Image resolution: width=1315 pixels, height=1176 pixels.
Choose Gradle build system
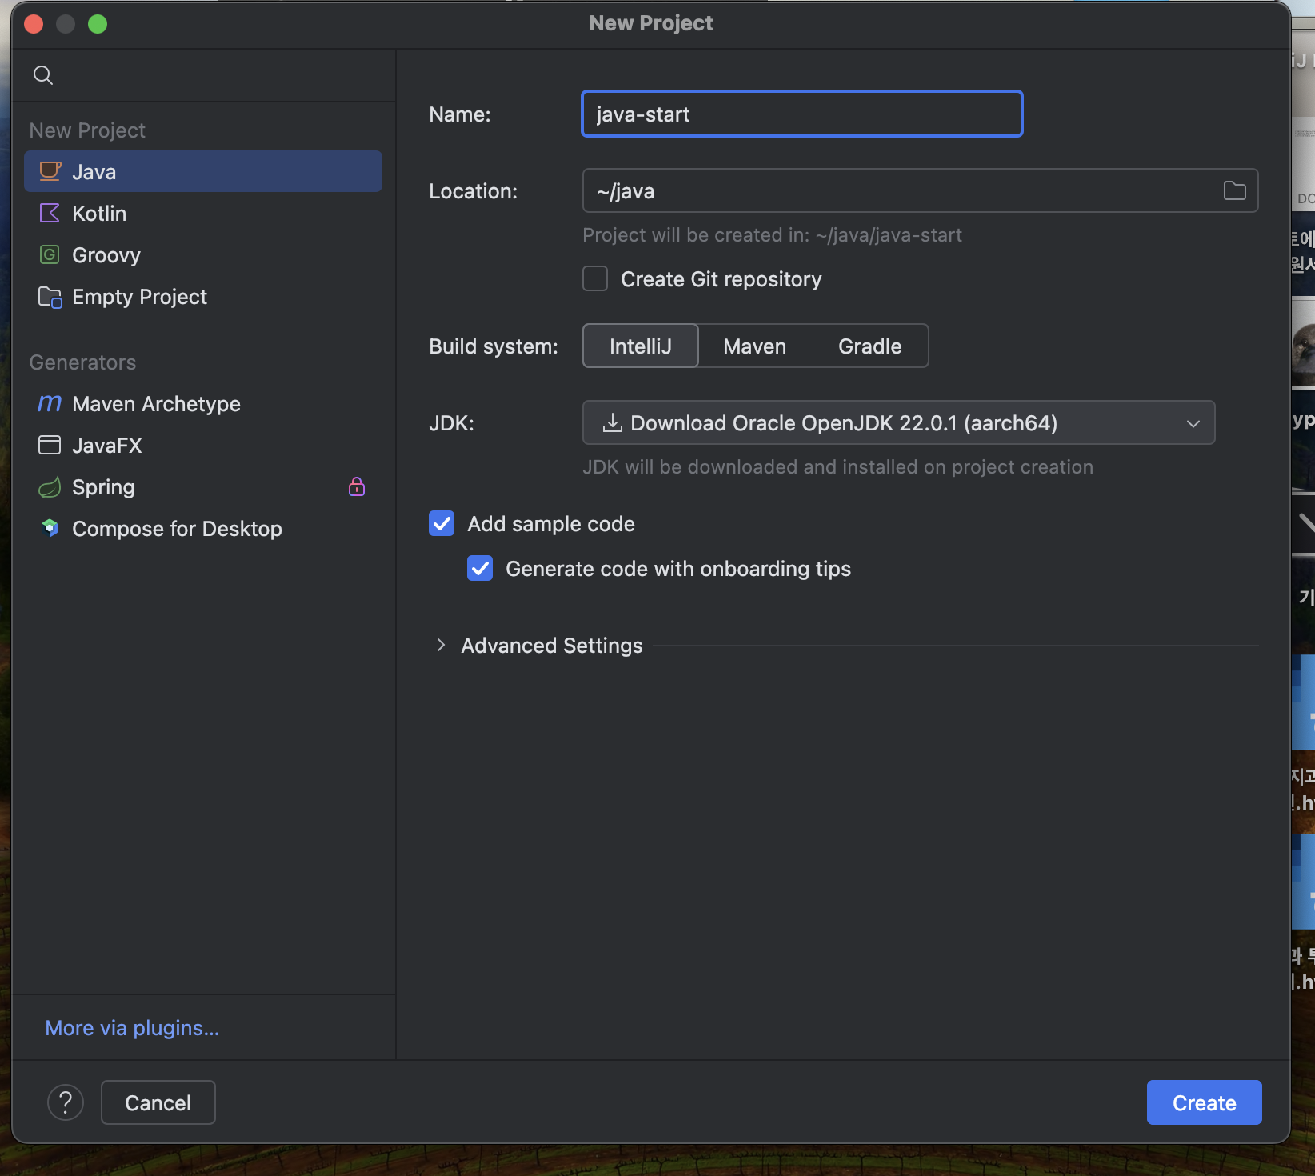(x=869, y=346)
